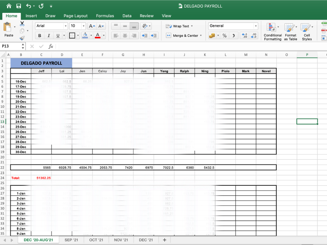Redo the last undone action
Viewport: 327px width, 245px height.
(x=41, y=6)
